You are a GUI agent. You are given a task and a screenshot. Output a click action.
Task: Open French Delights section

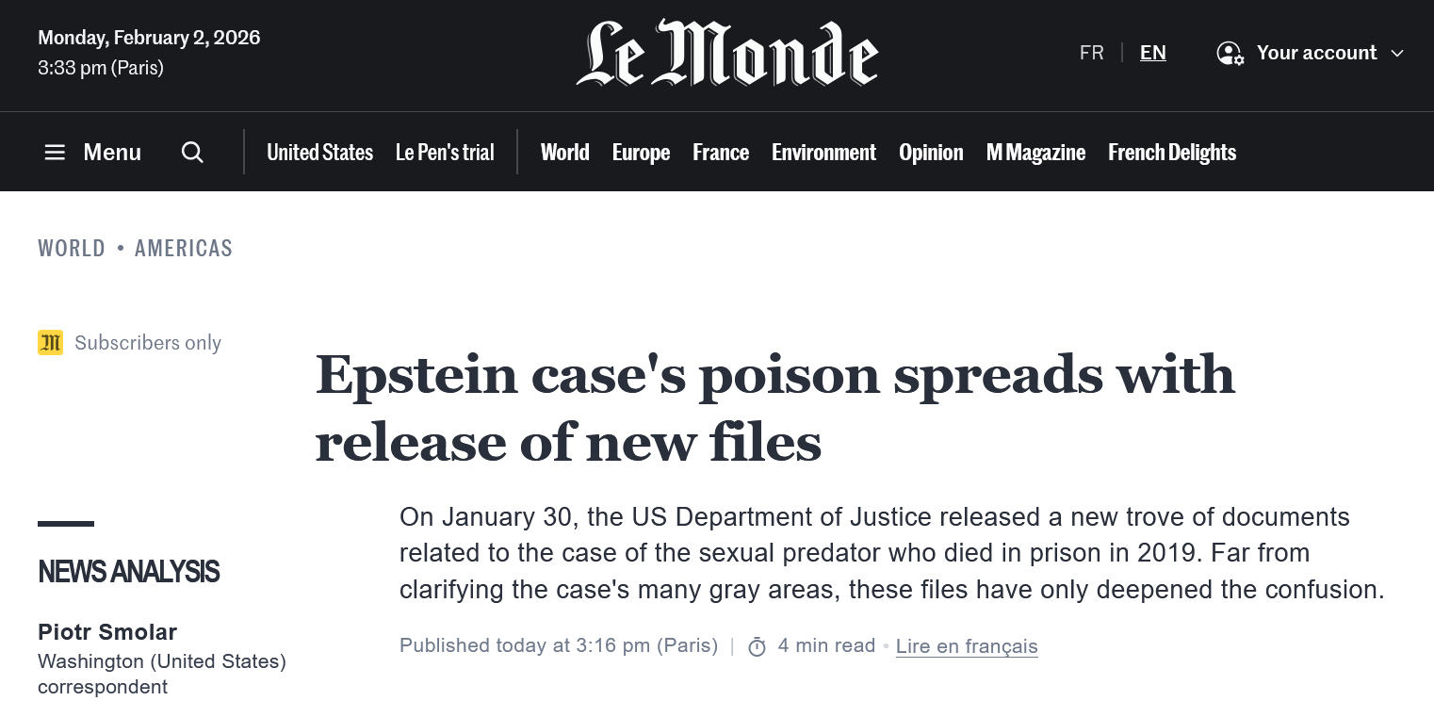tap(1172, 153)
